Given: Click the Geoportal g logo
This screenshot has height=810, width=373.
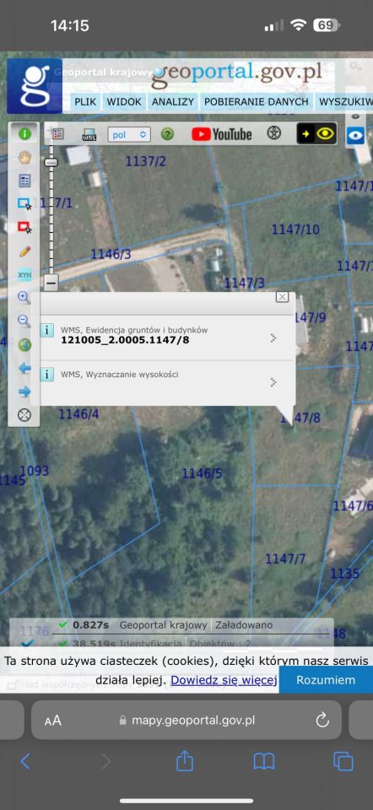Looking at the screenshot, I should pyautogui.click(x=35, y=86).
